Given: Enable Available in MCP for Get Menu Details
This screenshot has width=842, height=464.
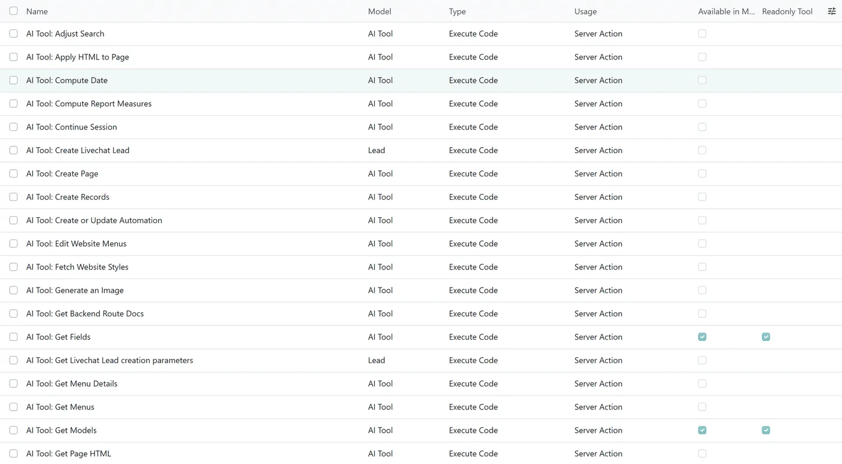Looking at the screenshot, I should coord(702,384).
